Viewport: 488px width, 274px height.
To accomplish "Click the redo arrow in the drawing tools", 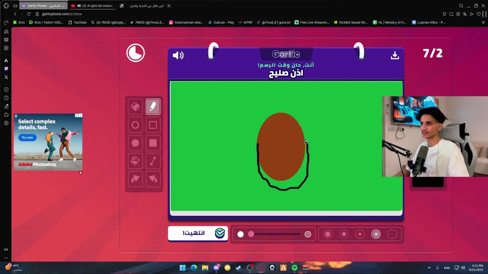I will (135, 179).
